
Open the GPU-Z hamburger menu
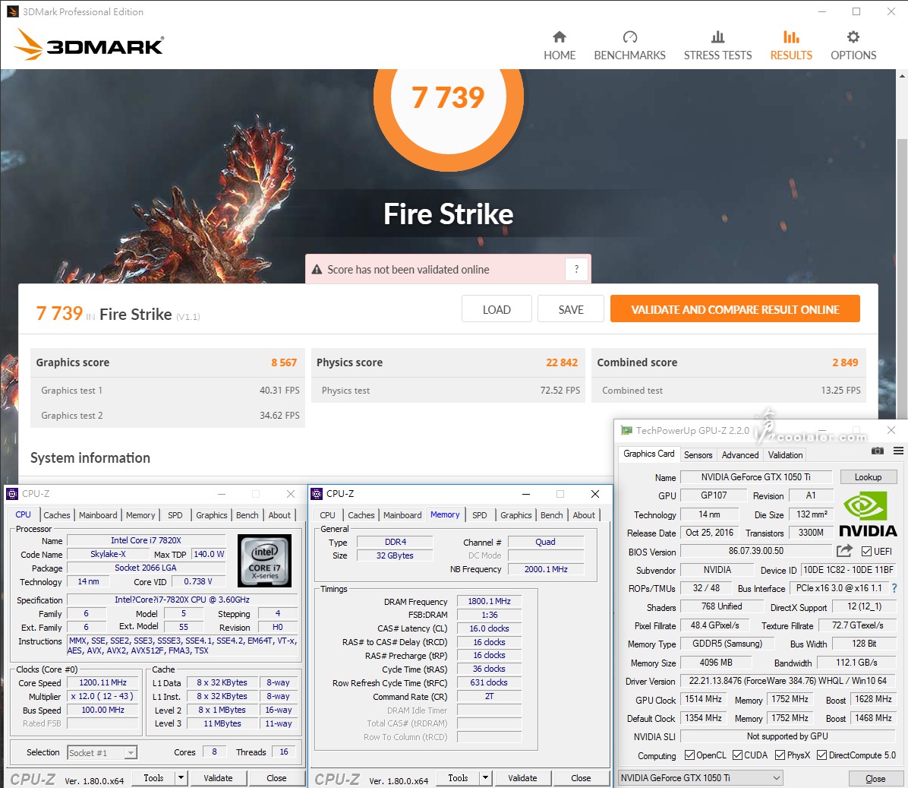[x=898, y=451]
